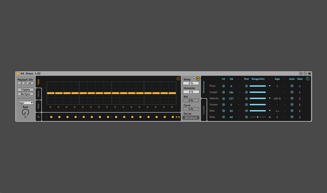Click the Gate value All
The image size is (327, 193).
coord(231,117)
